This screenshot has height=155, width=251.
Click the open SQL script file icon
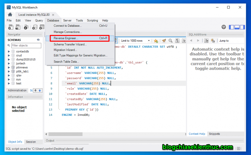(x=18, y=27)
